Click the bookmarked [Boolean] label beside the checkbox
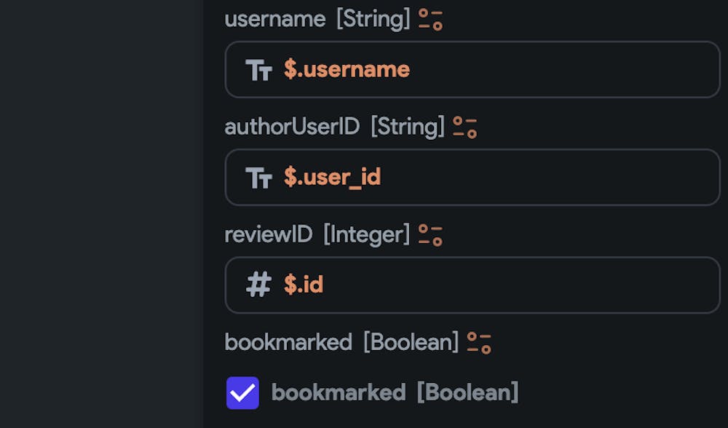The height and width of the screenshot is (428, 728). click(395, 392)
